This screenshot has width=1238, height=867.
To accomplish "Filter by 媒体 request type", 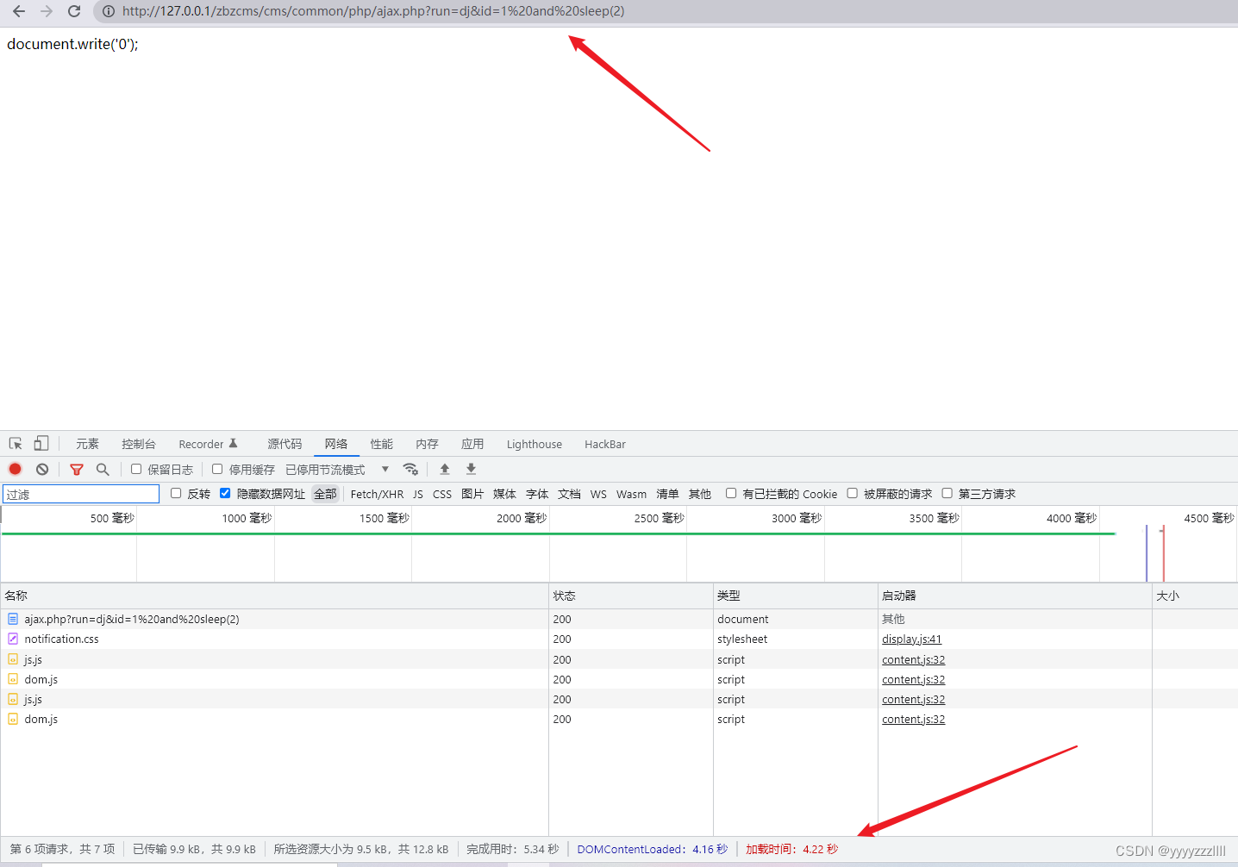I will point(504,494).
